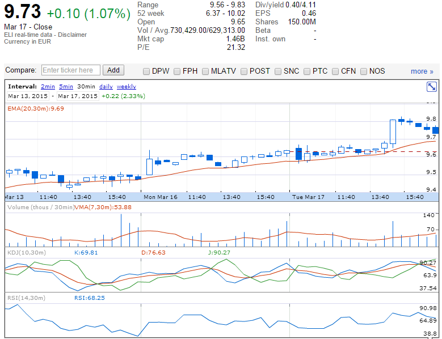The image size is (442, 339).
Task: Edit the start date Mar 13, 2015
Action: pos(28,96)
